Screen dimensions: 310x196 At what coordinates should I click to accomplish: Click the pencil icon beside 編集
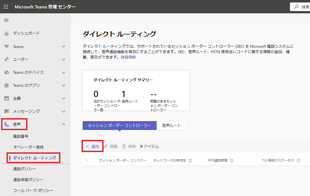coord(106,146)
